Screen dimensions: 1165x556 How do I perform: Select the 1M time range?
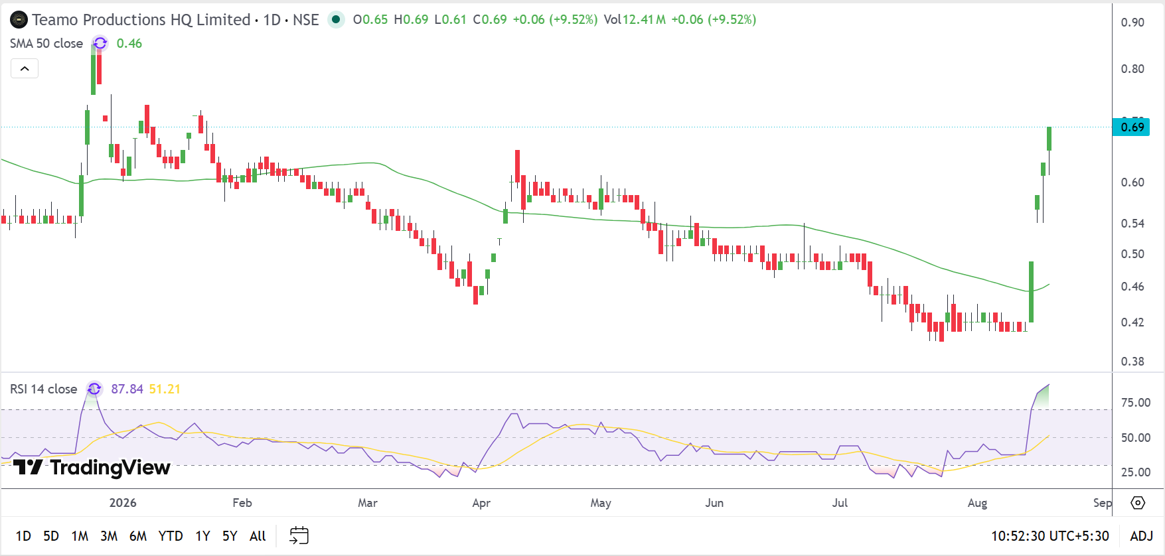(x=80, y=536)
